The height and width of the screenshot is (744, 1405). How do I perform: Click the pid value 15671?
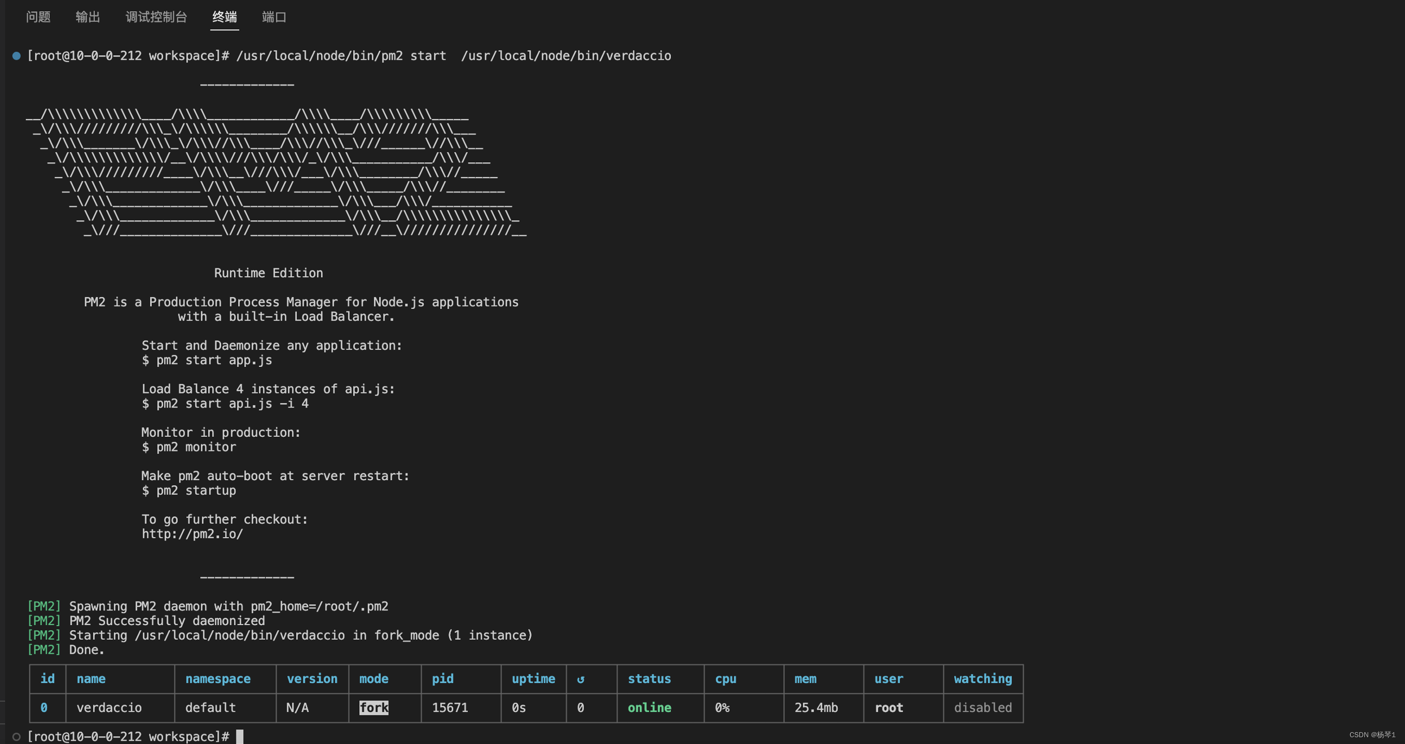[x=450, y=707]
